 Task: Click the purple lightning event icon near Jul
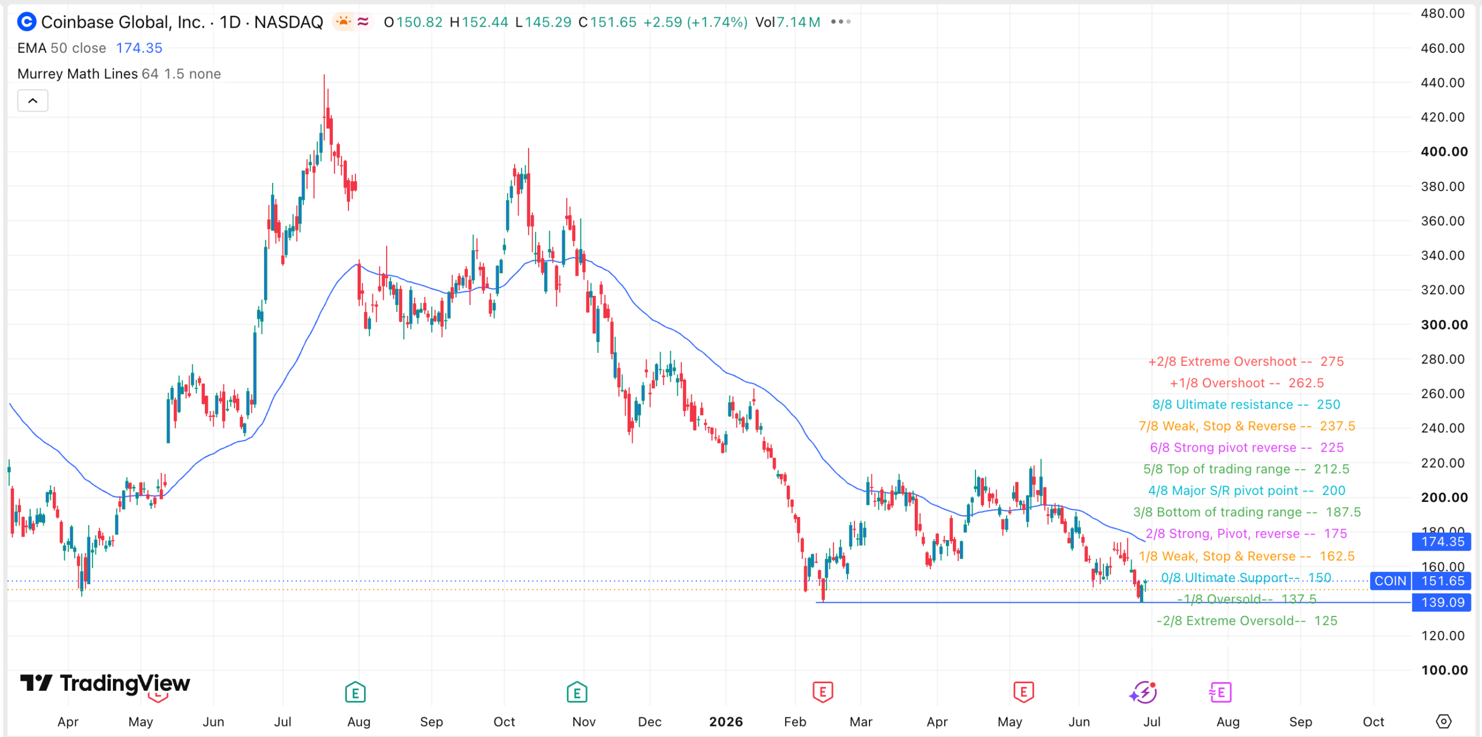[x=1143, y=692]
